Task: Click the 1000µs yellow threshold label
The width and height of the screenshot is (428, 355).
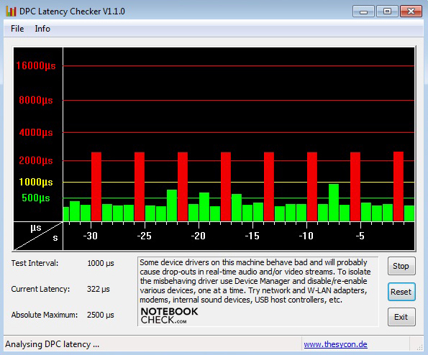Action: (x=36, y=182)
